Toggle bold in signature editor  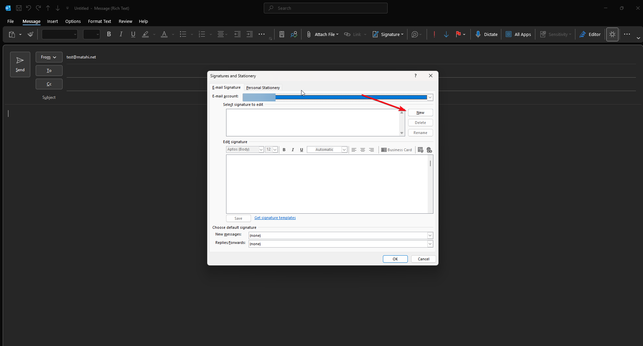[284, 150]
